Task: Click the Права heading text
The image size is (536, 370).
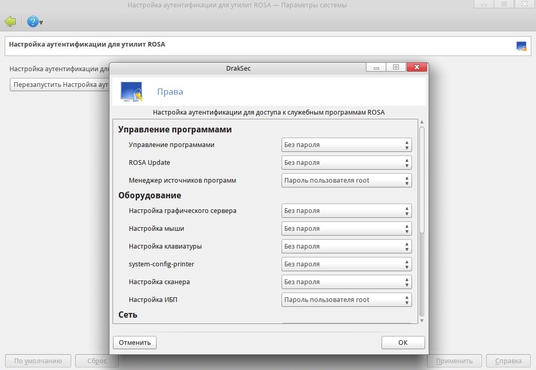Action: pos(170,92)
